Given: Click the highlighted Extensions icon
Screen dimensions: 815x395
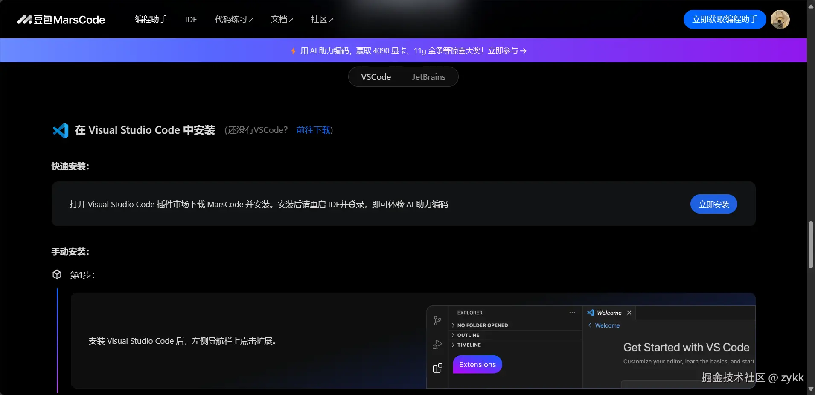Looking at the screenshot, I should [437, 368].
